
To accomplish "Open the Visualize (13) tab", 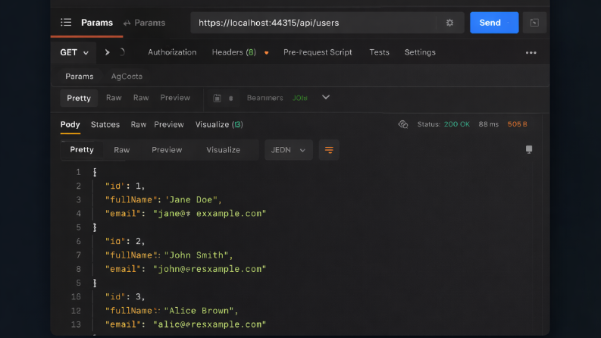I will click(219, 124).
